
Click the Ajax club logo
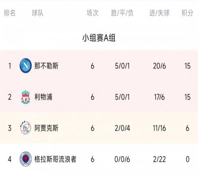click(25, 128)
